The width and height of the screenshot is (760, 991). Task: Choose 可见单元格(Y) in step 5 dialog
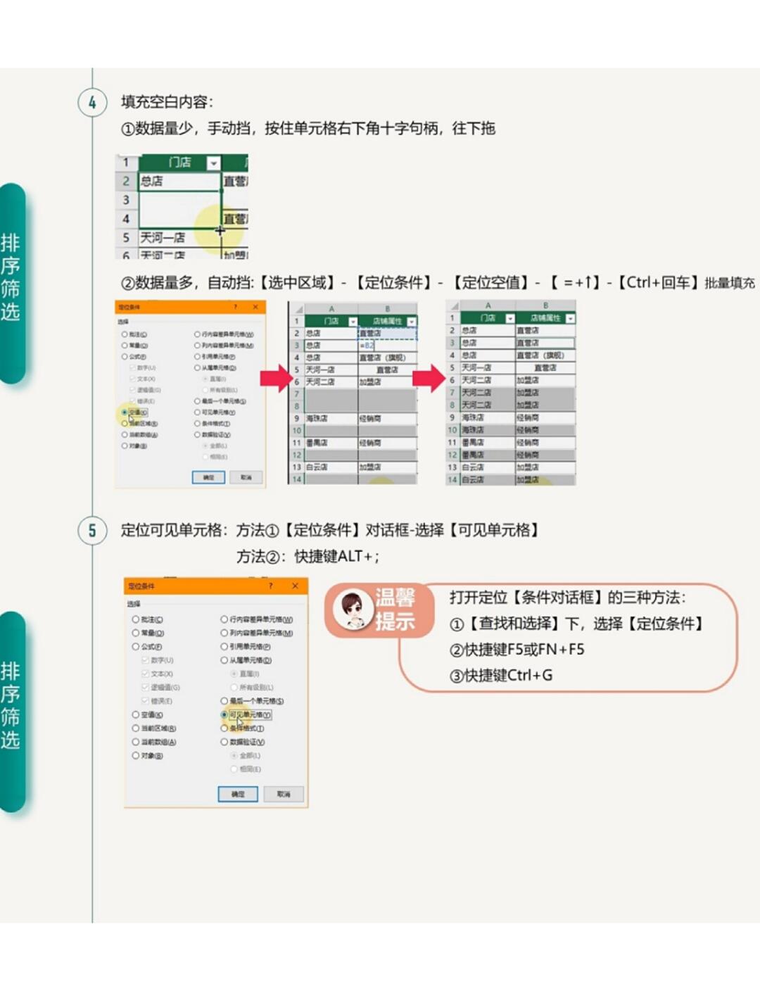pos(224,714)
